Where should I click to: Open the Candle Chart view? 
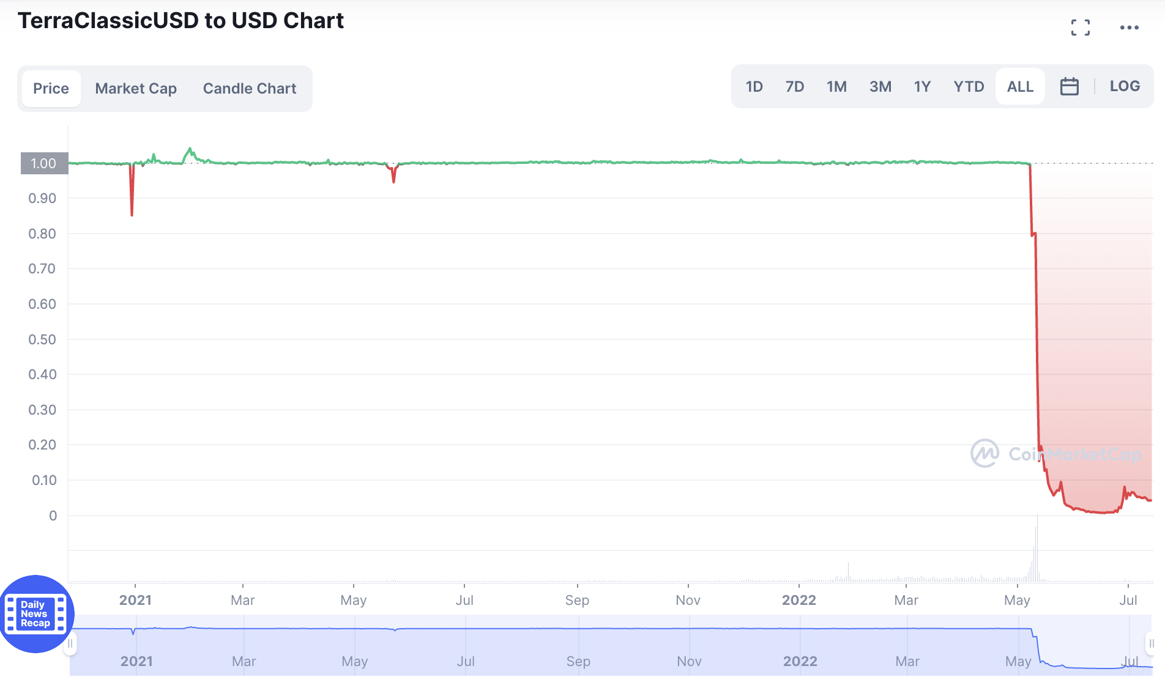250,89
